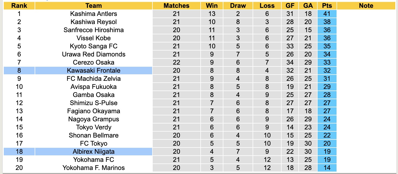Open the Albirex Niigata team entry

[x=93, y=152]
